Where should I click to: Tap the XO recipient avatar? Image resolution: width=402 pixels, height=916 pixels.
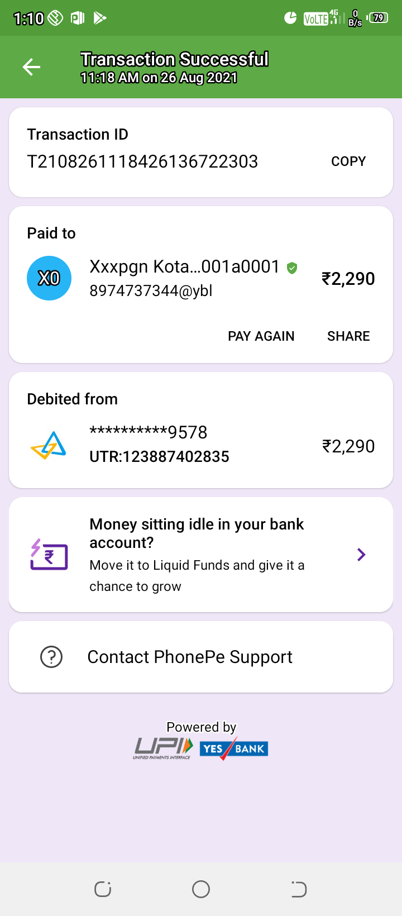[49, 278]
